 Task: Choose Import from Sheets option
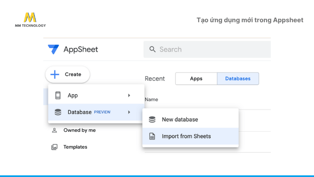click(190, 136)
